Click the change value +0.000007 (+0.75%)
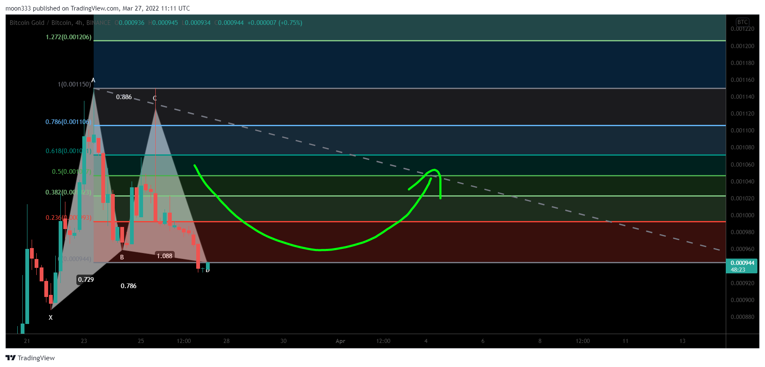765x367 pixels. (275, 23)
